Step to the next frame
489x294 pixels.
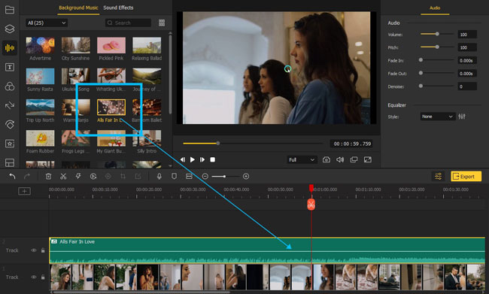[202, 159]
